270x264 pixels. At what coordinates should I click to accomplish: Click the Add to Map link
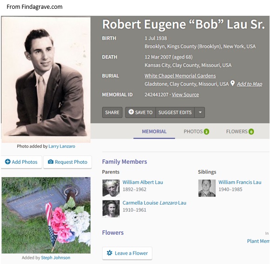click(x=250, y=84)
